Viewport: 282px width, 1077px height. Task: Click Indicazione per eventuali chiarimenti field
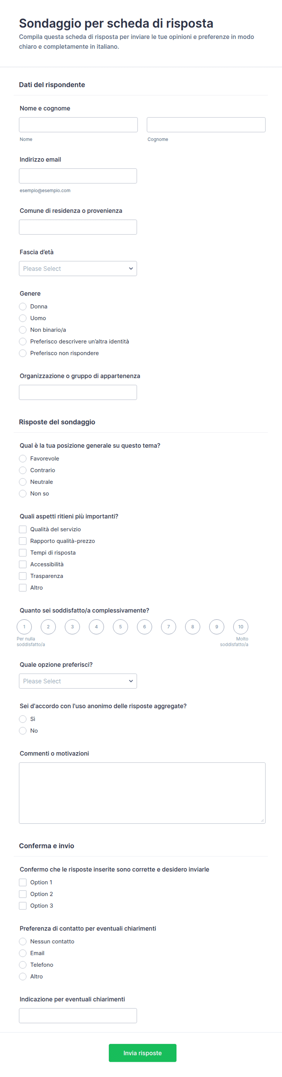click(x=78, y=1016)
